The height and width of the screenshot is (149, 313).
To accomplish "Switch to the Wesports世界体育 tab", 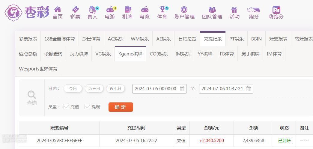I will point(38,69).
